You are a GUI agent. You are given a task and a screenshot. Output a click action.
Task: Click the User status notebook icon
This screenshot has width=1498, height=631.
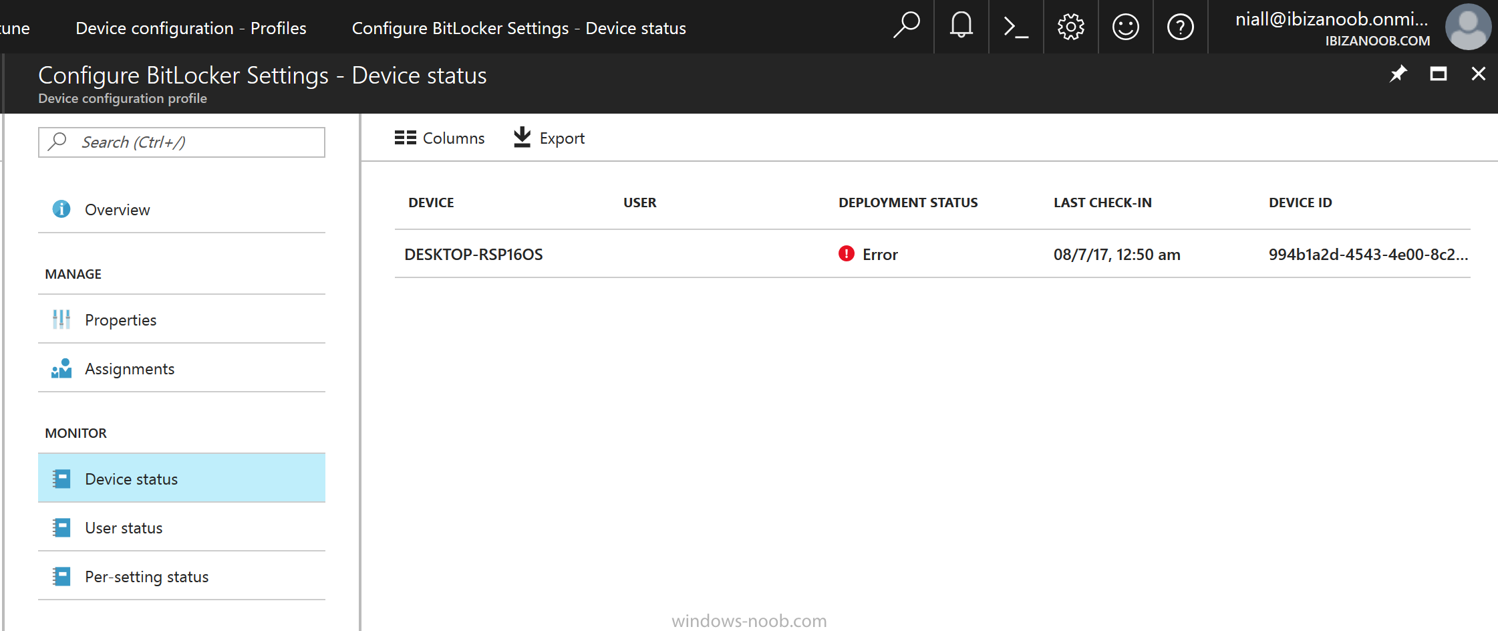click(61, 527)
